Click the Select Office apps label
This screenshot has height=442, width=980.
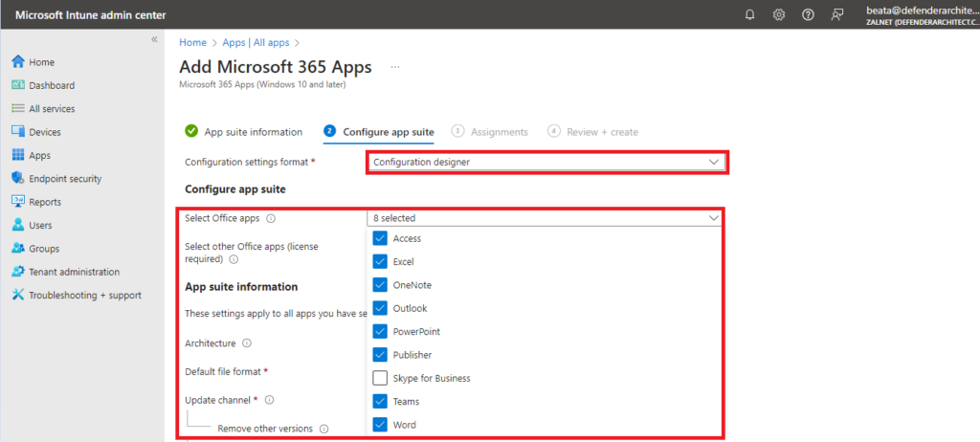coord(222,218)
